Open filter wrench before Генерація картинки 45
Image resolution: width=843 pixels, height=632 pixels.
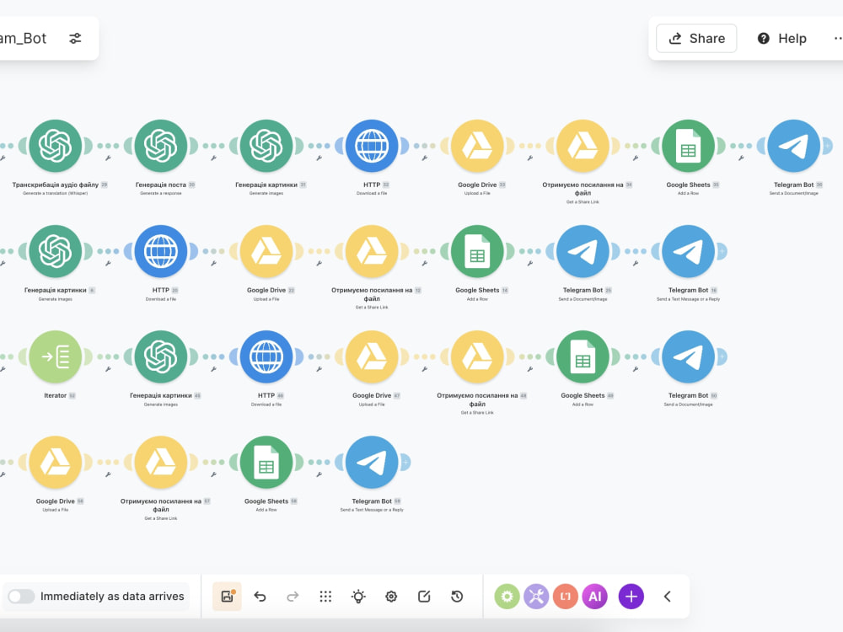click(x=108, y=369)
